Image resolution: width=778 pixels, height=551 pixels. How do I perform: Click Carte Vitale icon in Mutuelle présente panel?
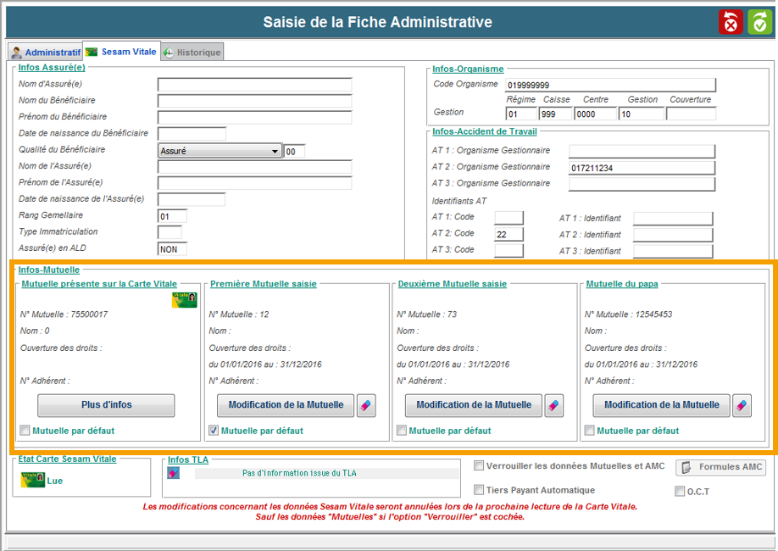pyautogui.click(x=185, y=299)
